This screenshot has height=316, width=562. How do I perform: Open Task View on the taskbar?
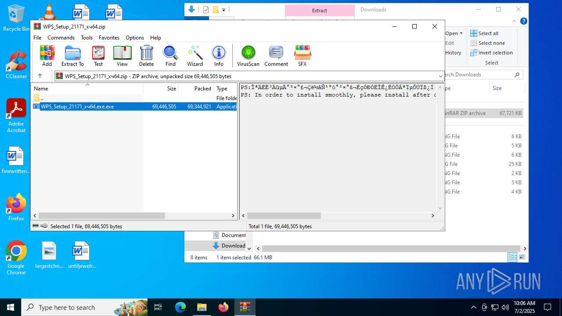tap(158, 307)
